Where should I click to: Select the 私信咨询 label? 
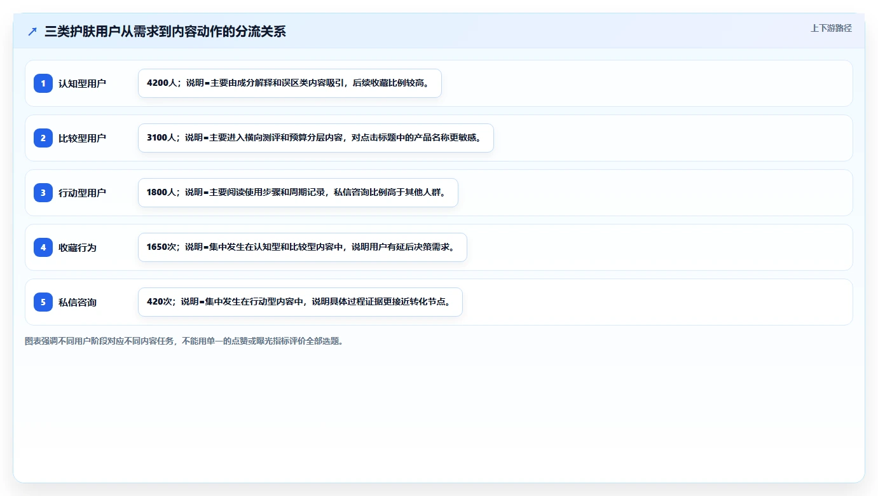pyautogui.click(x=78, y=302)
